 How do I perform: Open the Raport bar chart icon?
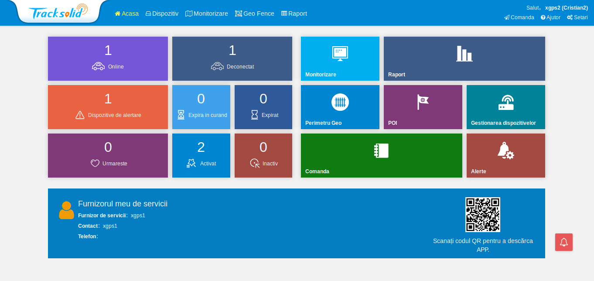point(464,54)
